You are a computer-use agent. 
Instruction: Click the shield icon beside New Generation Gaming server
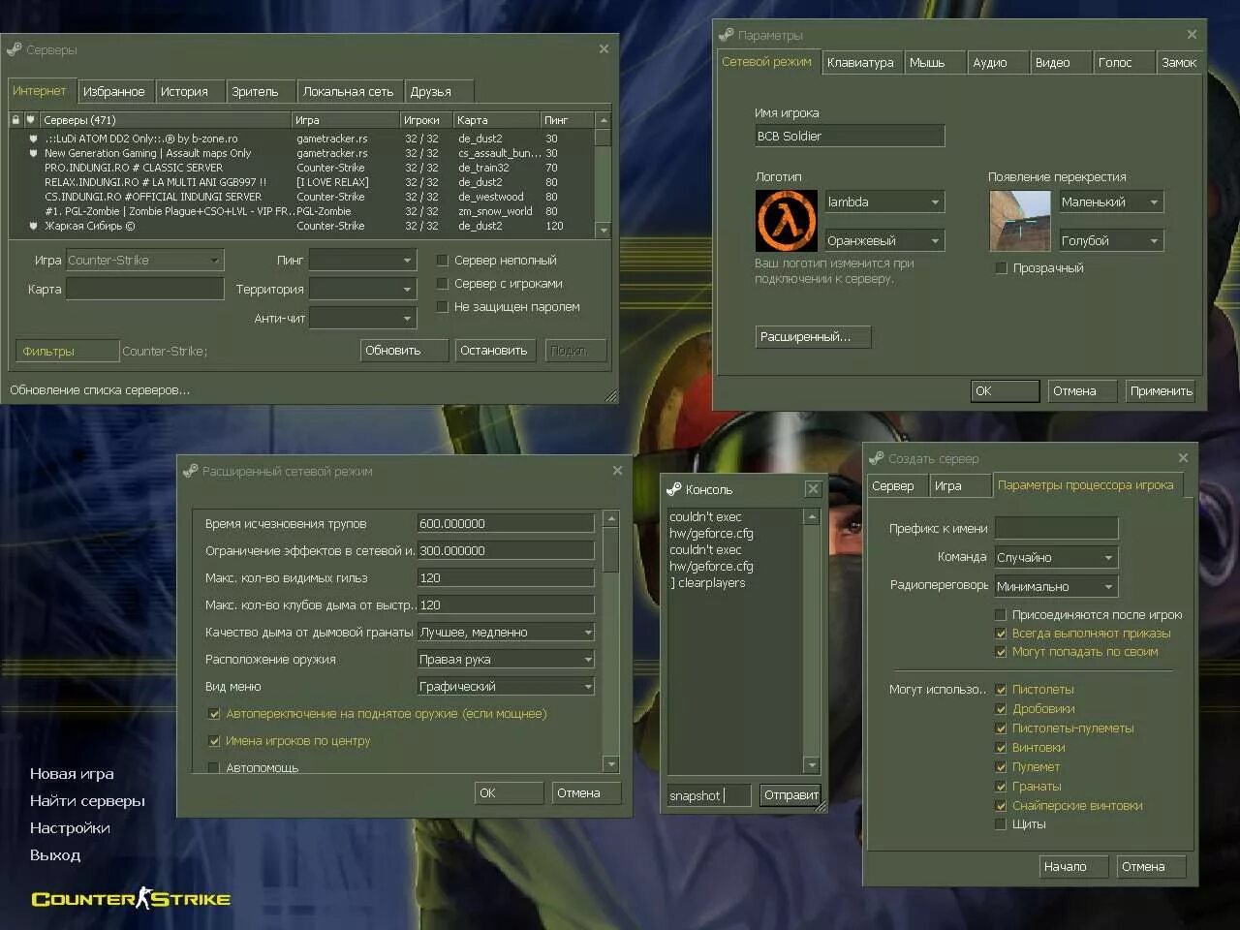tap(34, 153)
